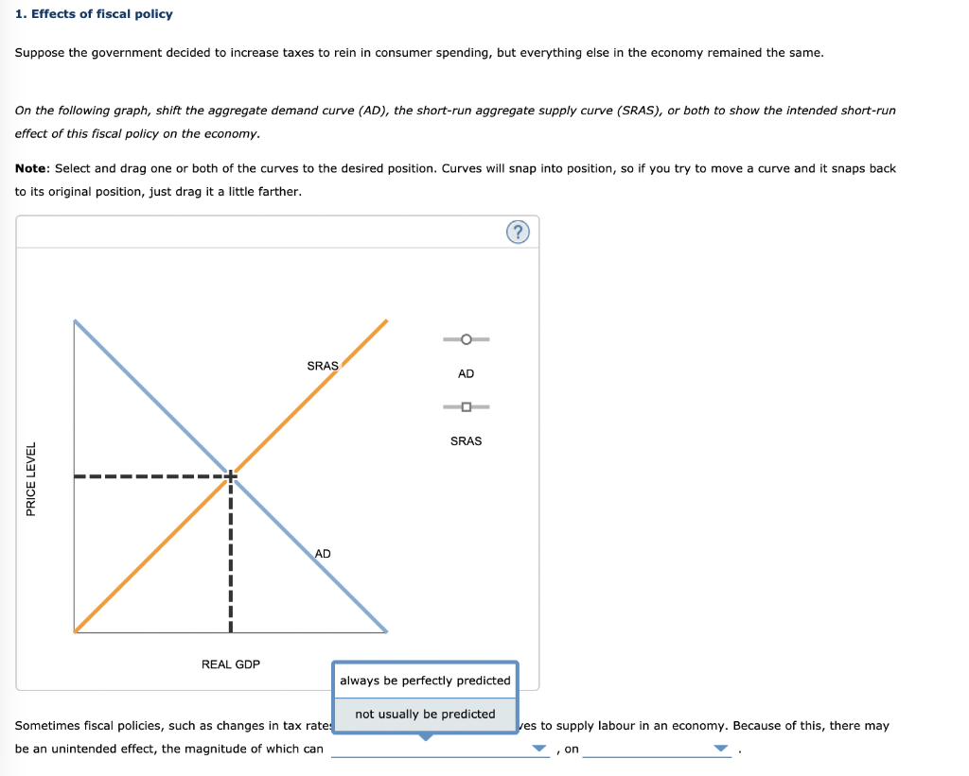The image size is (969, 776).
Task: Click the dashed vertical equilibrium line
Action: 230,558
